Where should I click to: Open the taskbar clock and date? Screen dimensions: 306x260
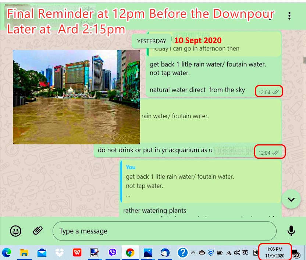275,252
